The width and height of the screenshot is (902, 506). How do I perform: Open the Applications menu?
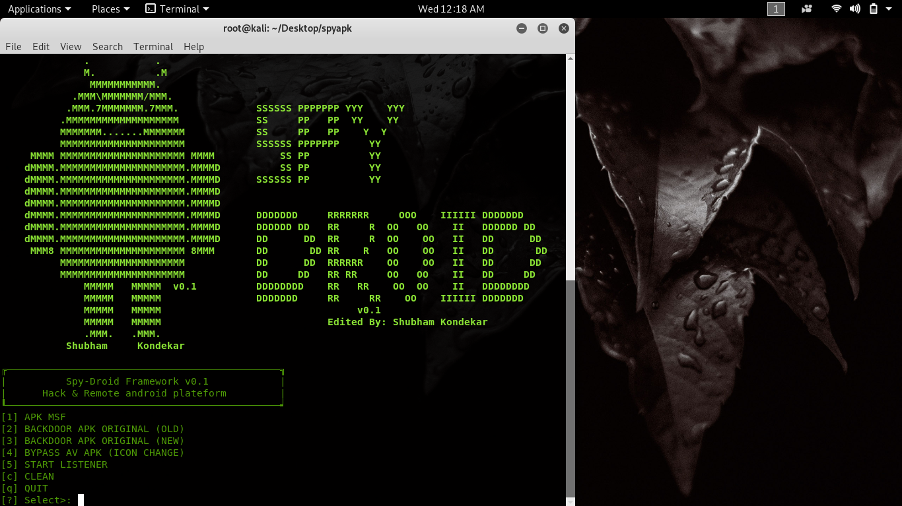click(x=39, y=9)
